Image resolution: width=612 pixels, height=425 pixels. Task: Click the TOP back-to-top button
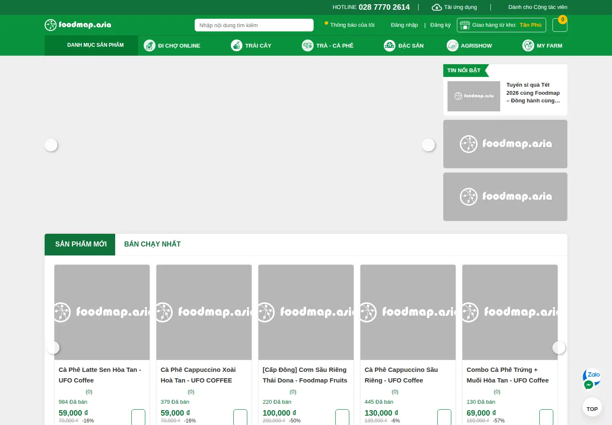[592, 408]
